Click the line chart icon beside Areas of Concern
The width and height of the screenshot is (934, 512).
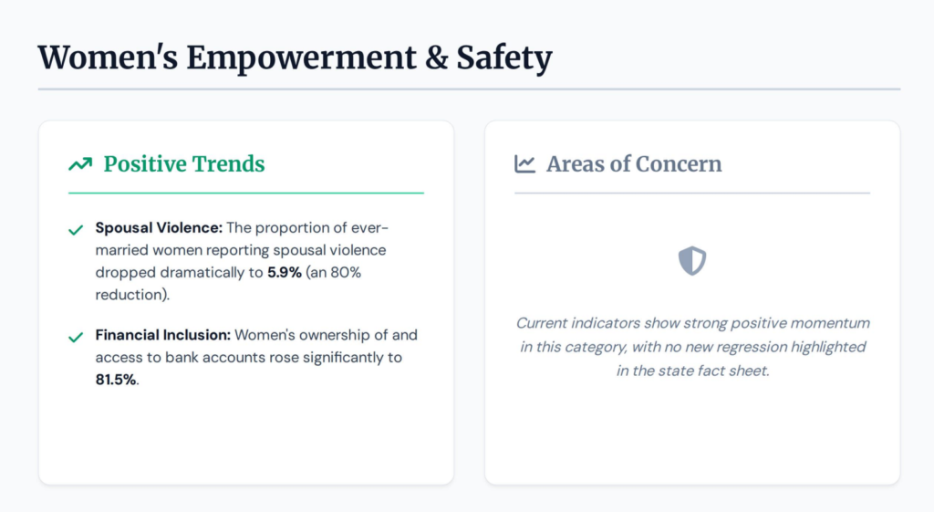524,164
